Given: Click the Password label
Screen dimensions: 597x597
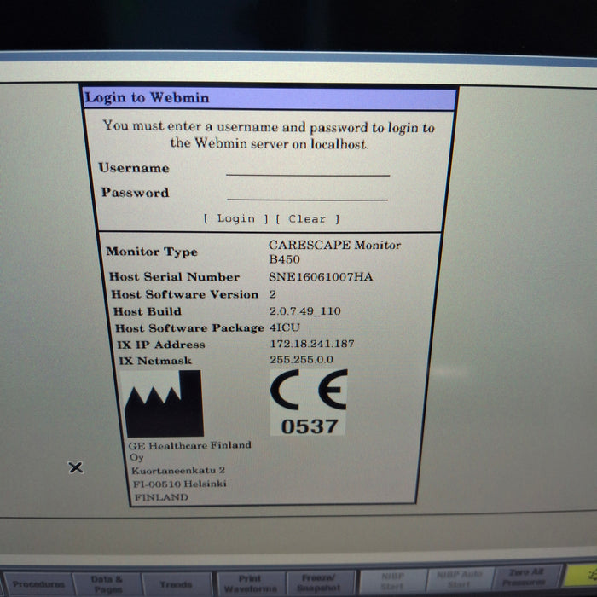Looking at the screenshot, I should tap(135, 193).
